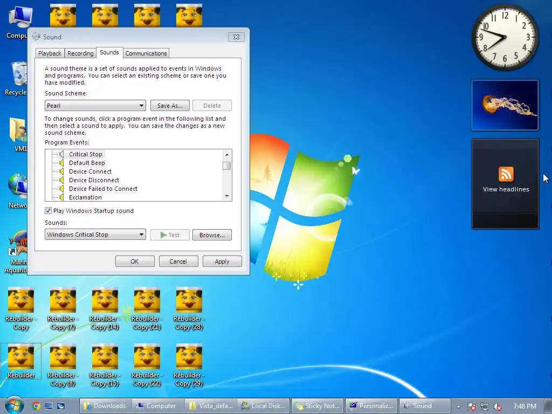552x414 pixels.
Task: Select the Network desktop icon
Action: 18,191
